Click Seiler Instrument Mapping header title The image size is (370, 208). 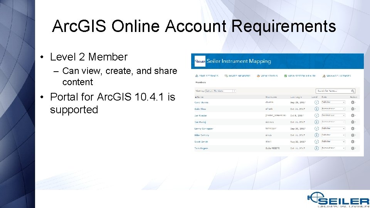(x=239, y=61)
